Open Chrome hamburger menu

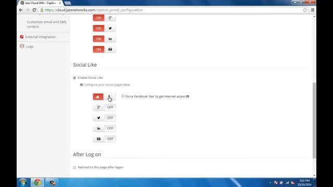point(313,10)
